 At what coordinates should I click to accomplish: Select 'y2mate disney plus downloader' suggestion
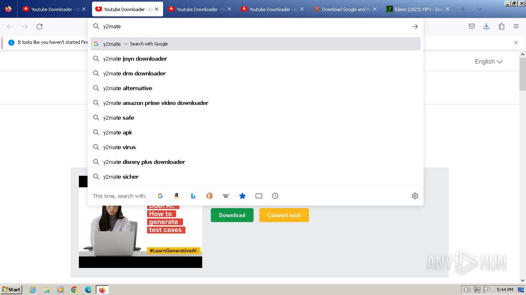pos(256,162)
